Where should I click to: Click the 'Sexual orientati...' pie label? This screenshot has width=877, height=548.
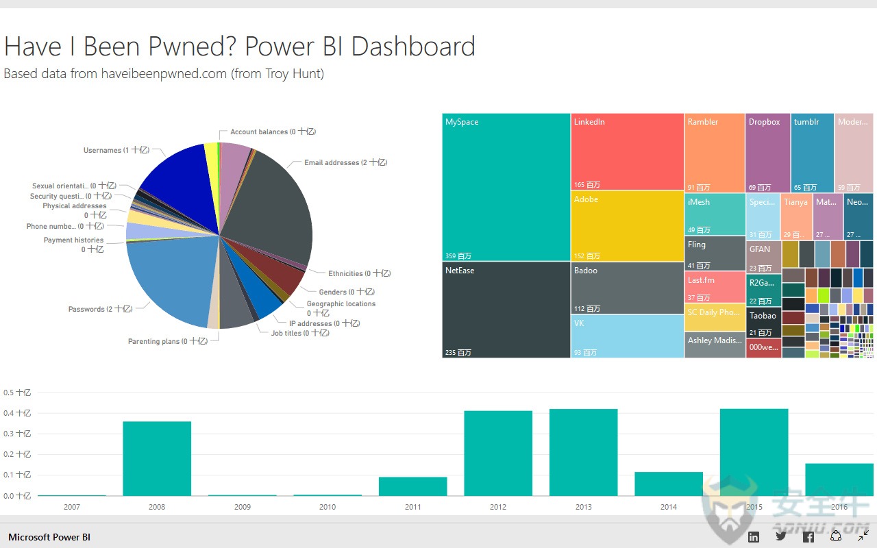(x=74, y=186)
